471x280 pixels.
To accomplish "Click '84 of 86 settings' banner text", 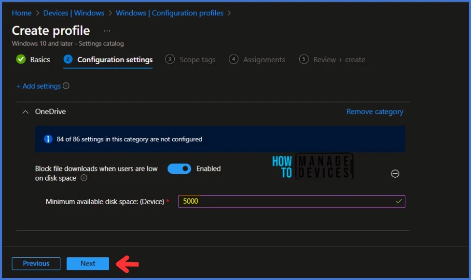I will (x=129, y=139).
